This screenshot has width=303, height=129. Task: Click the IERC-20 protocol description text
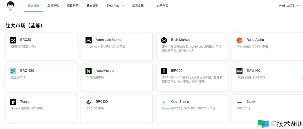(192, 79)
